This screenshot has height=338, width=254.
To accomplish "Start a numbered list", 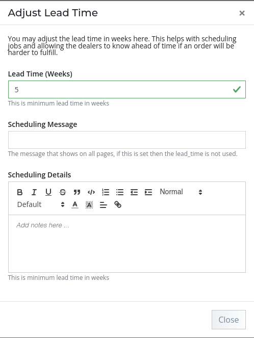I will (106, 192).
